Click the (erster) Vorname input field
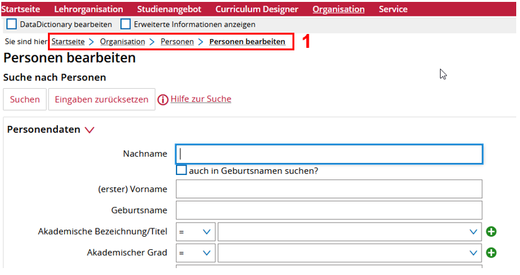Image resolution: width=520 pixels, height=275 pixels. tap(329, 189)
